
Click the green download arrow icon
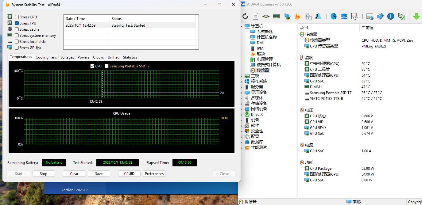coord(416,16)
